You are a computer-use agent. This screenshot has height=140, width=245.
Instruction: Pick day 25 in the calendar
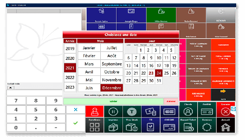pos(166,73)
